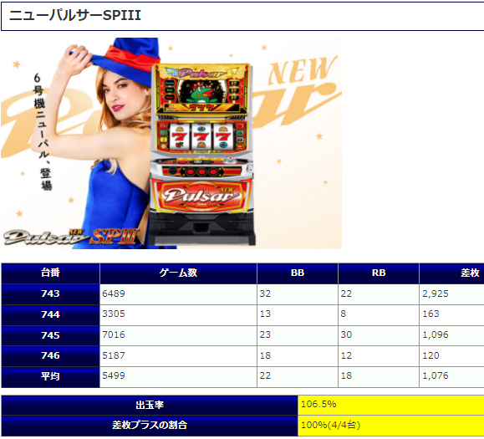Click machine number 746 row label

[50, 356]
